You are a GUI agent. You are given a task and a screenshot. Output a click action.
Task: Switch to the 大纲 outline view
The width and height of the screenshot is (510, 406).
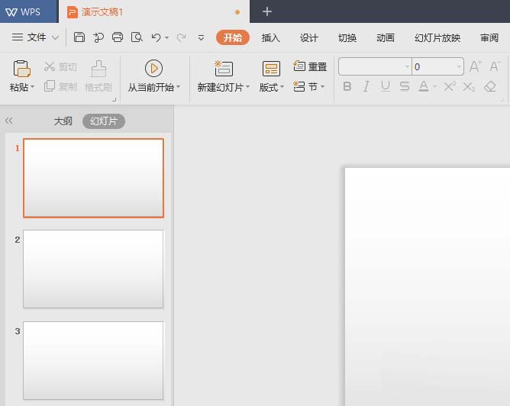pos(63,121)
